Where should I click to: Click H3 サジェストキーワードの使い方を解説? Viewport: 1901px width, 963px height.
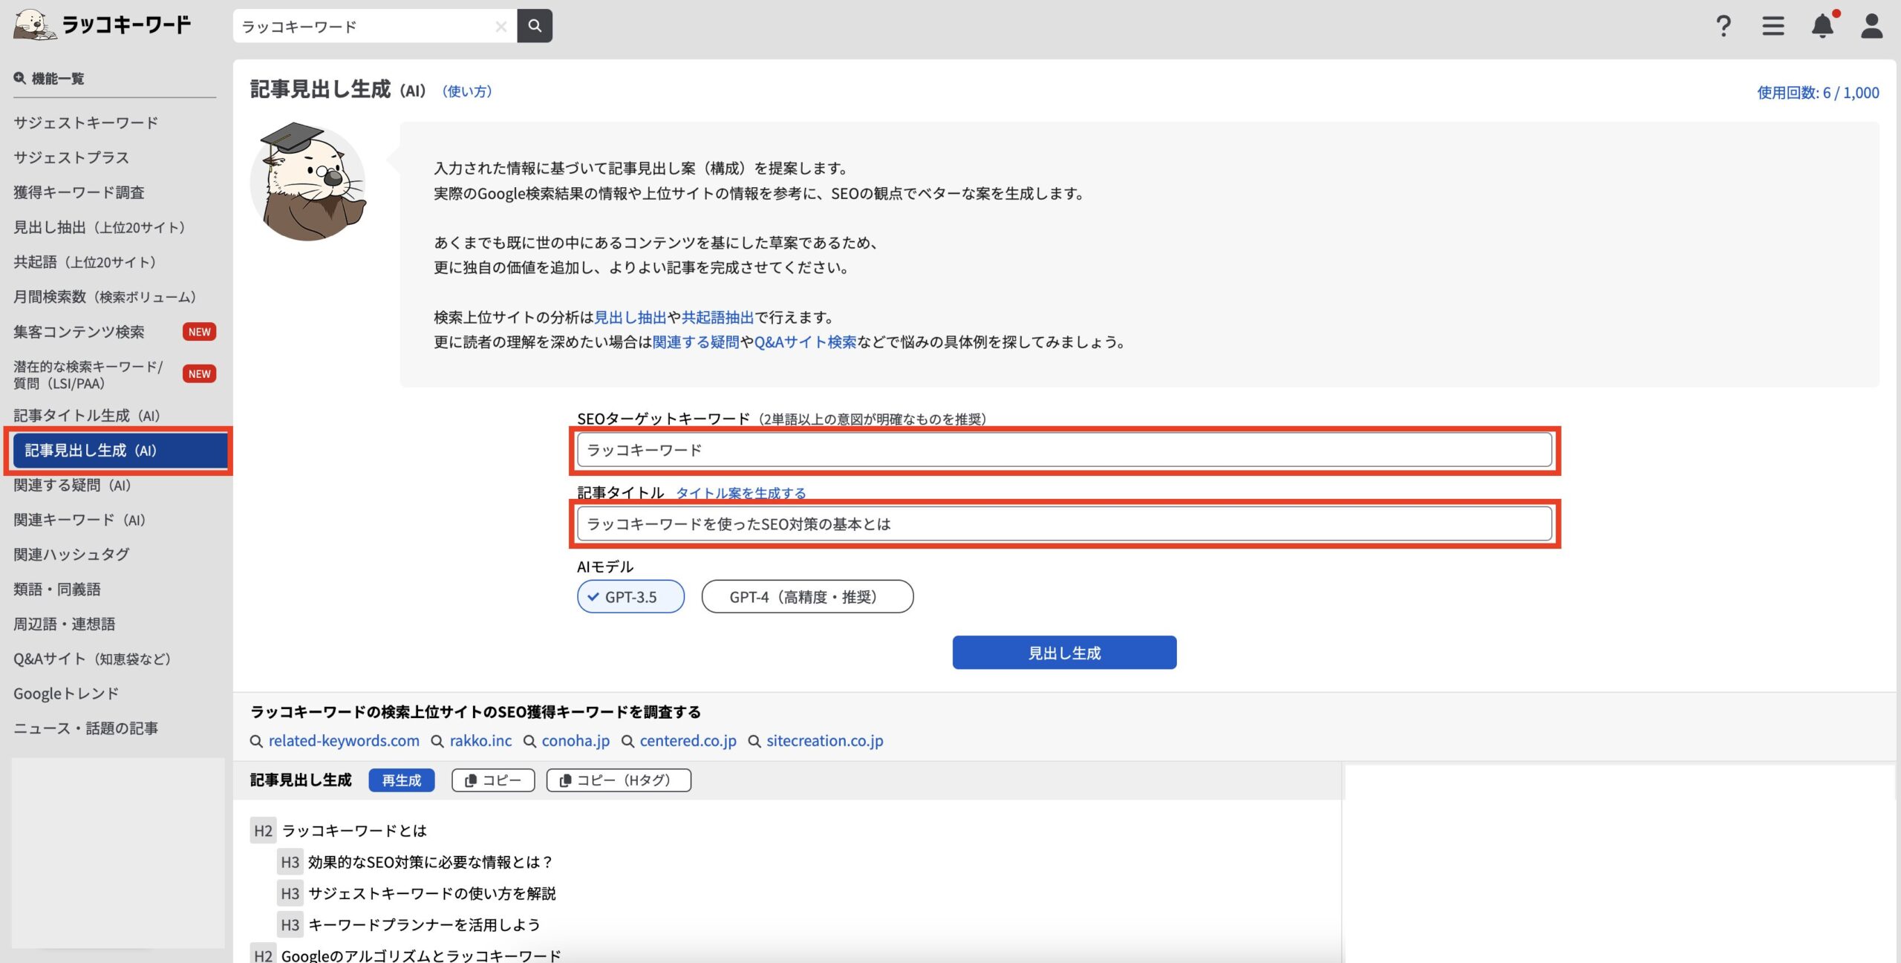pos(432,893)
